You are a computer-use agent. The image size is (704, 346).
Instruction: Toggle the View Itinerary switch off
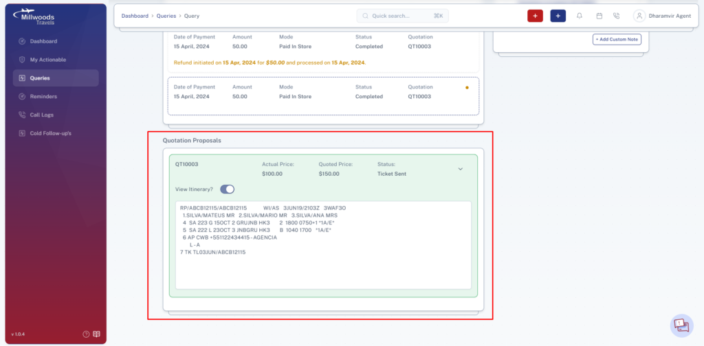227,189
